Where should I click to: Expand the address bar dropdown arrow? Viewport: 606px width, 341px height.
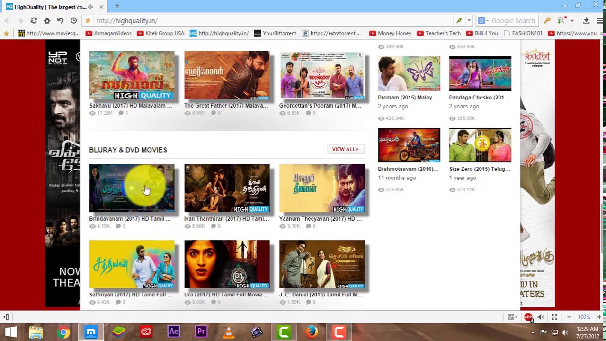pos(469,21)
